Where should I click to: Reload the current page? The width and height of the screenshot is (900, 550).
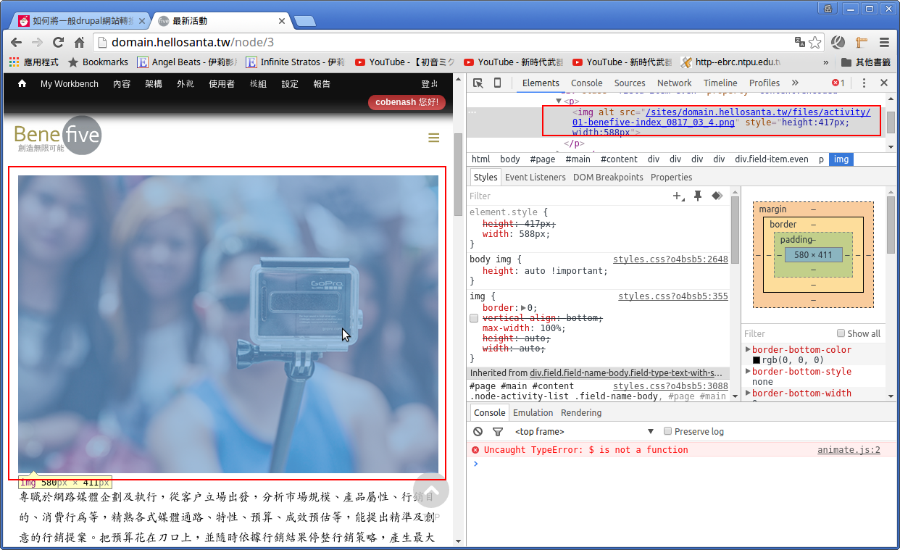point(59,42)
